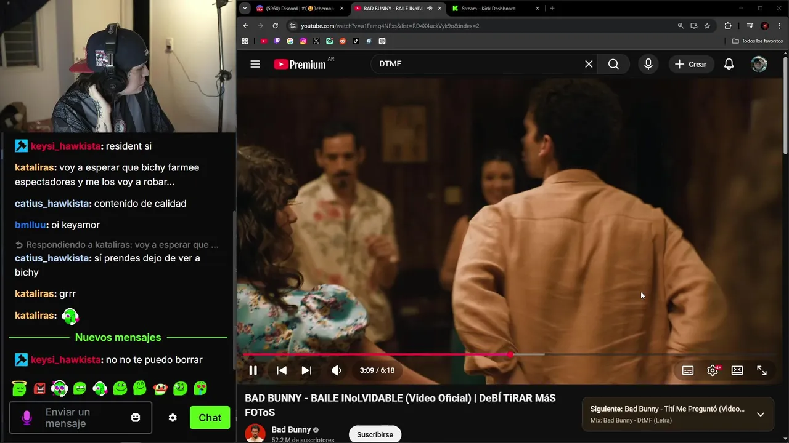Jump to Nuevos mensajes in chat

pos(118,337)
